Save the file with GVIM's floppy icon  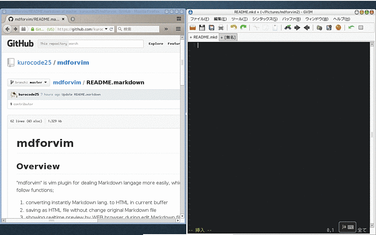click(x=202, y=28)
